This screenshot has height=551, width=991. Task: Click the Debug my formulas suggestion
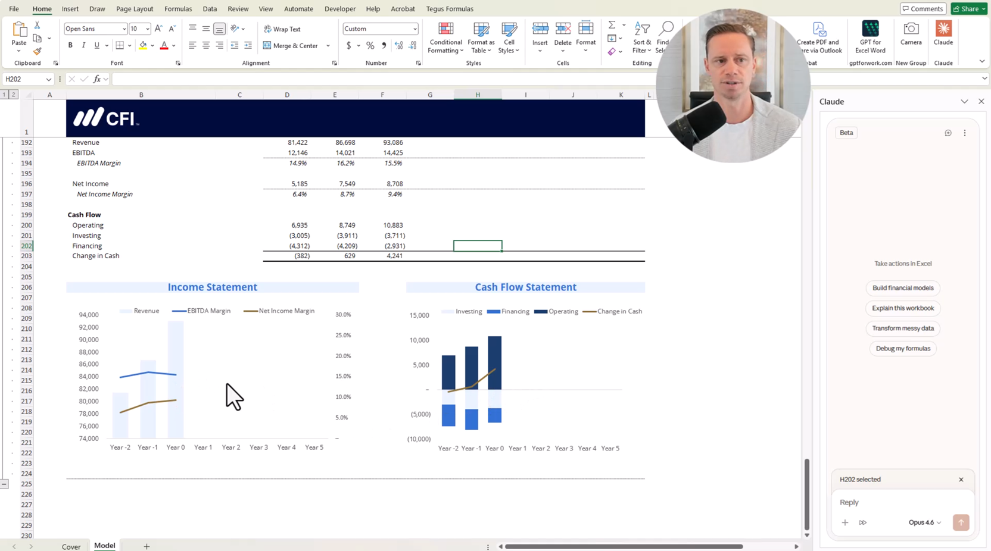click(x=902, y=349)
